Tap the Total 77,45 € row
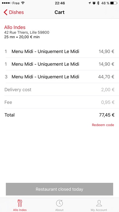The image size is (119, 212). pyautogui.click(x=59, y=115)
